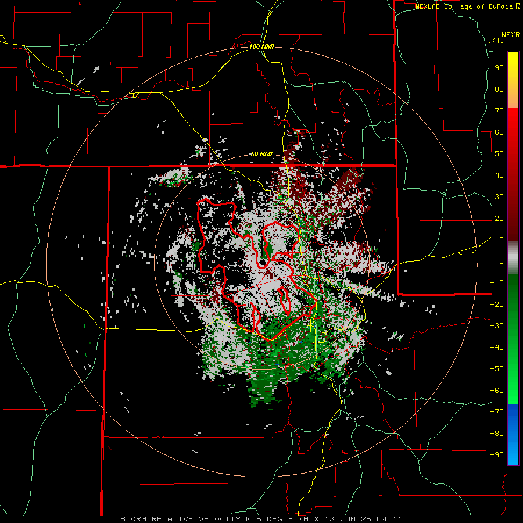Select the 50 NMI range ring label
The width and height of the screenshot is (523, 523).
(x=261, y=154)
